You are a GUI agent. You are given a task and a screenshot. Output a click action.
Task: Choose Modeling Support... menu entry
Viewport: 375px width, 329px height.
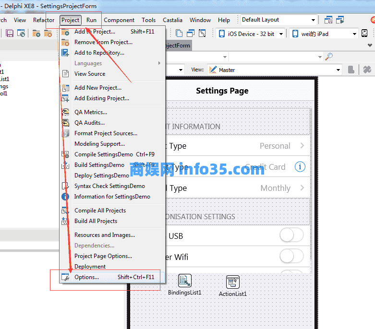[112, 144]
